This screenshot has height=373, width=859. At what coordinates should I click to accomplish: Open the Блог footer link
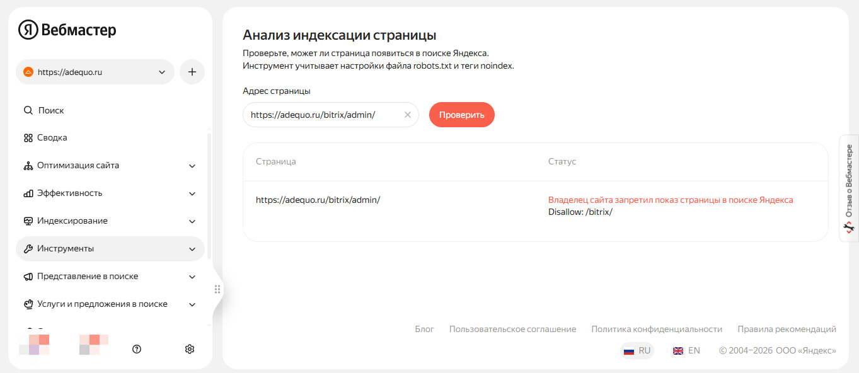pos(425,329)
